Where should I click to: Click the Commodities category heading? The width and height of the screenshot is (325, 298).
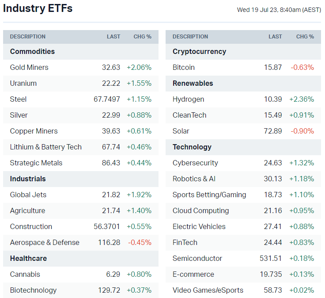coord(32,51)
